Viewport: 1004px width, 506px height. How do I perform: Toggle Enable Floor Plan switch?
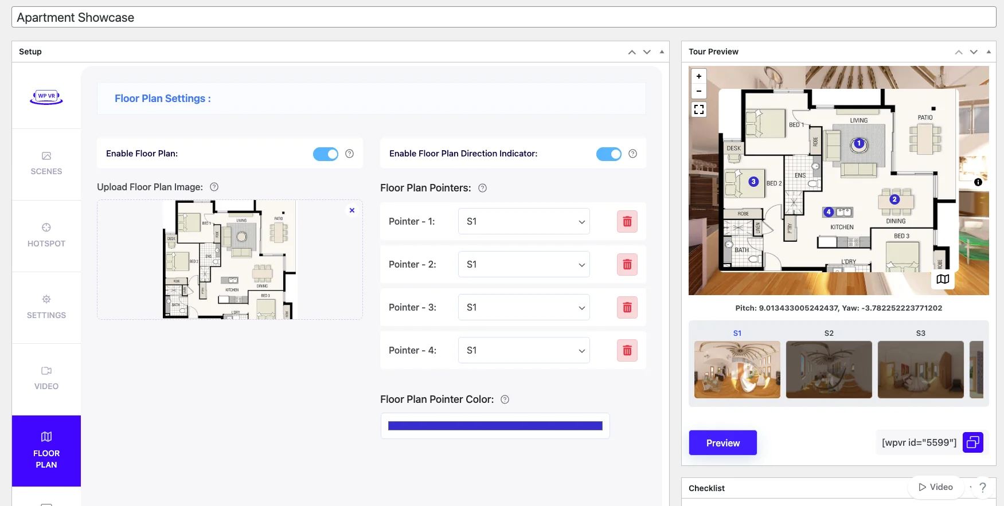326,154
